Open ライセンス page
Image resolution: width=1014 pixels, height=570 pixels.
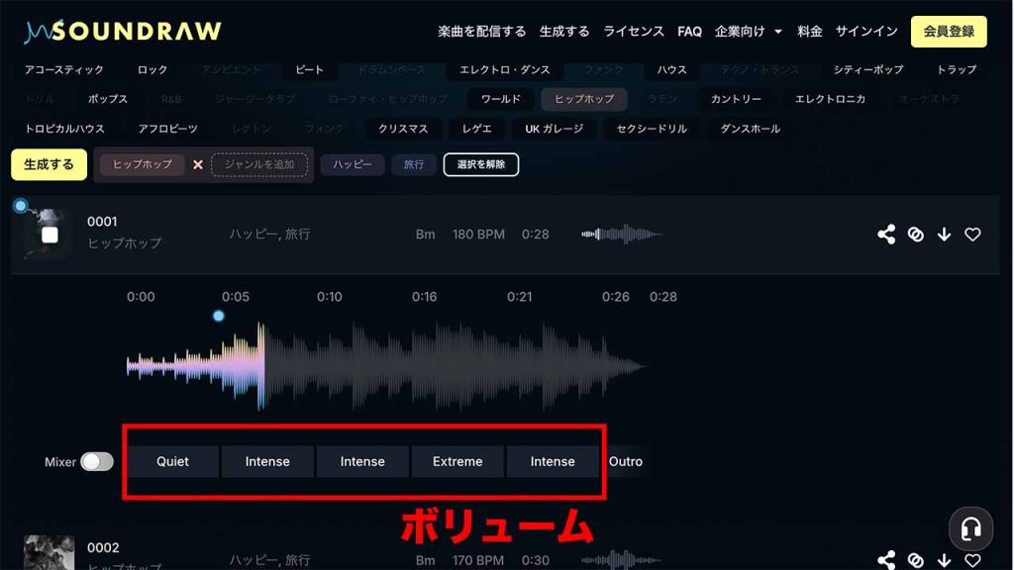click(633, 31)
